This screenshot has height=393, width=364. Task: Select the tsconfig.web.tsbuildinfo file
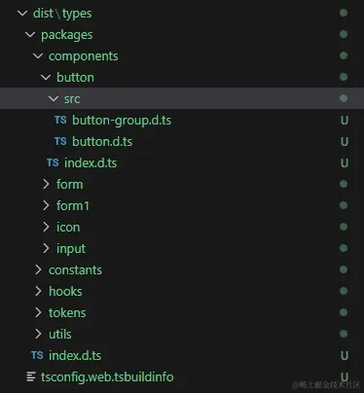click(107, 377)
